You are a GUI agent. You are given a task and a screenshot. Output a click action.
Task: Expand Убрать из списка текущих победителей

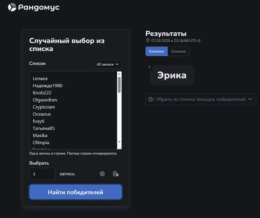[201, 99]
